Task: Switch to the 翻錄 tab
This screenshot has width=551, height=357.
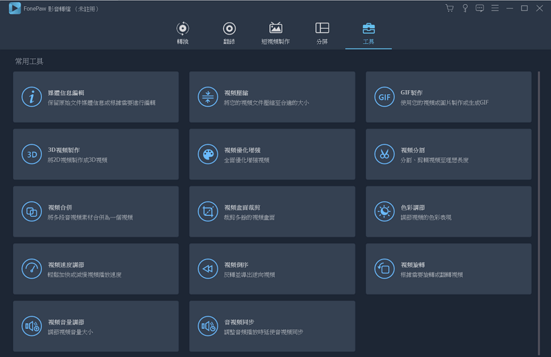Action: pos(229,33)
